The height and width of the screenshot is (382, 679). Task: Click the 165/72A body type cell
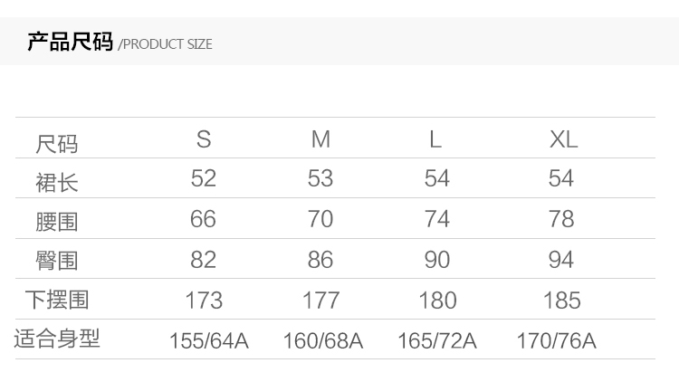437,341
